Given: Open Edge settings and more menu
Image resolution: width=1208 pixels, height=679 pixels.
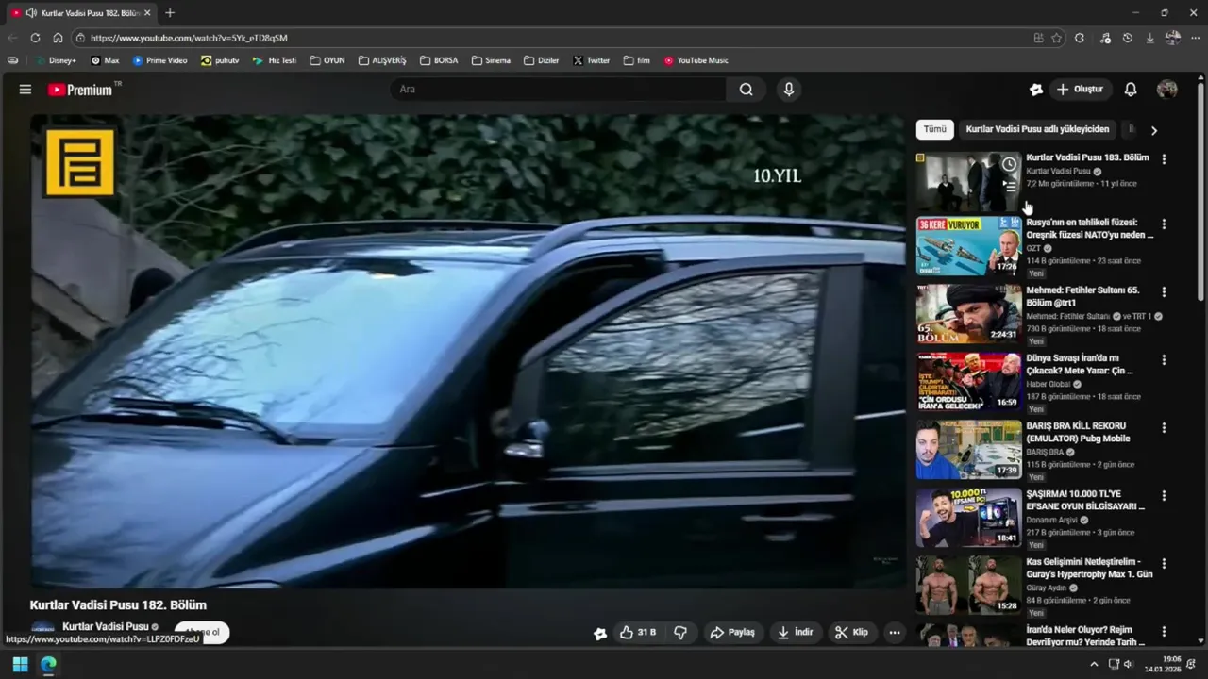Looking at the screenshot, I should pos(1196,38).
